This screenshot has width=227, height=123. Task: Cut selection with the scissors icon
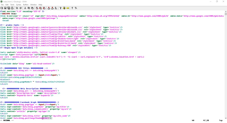click(25, 8)
